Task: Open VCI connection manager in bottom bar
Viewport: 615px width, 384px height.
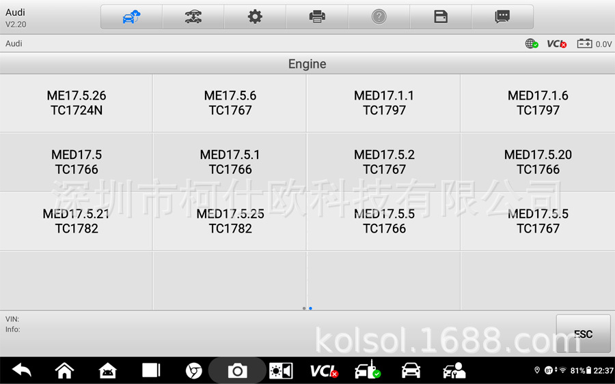Action: (x=324, y=370)
